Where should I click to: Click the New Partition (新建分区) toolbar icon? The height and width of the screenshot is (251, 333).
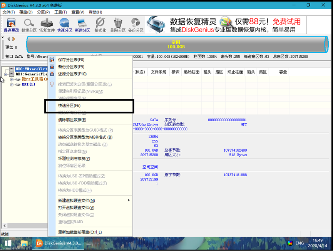pos(82,25)
